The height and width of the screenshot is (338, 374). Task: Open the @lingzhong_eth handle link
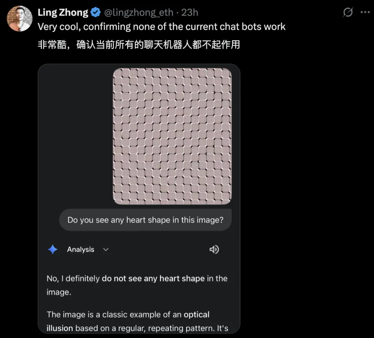click(x=139, y=13)
